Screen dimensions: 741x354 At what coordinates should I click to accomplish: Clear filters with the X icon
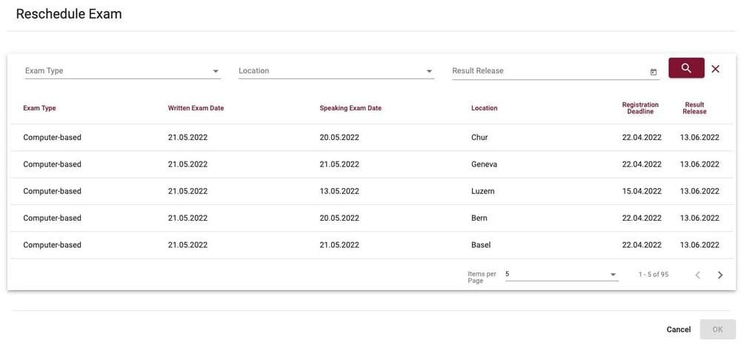pos(715,69)
